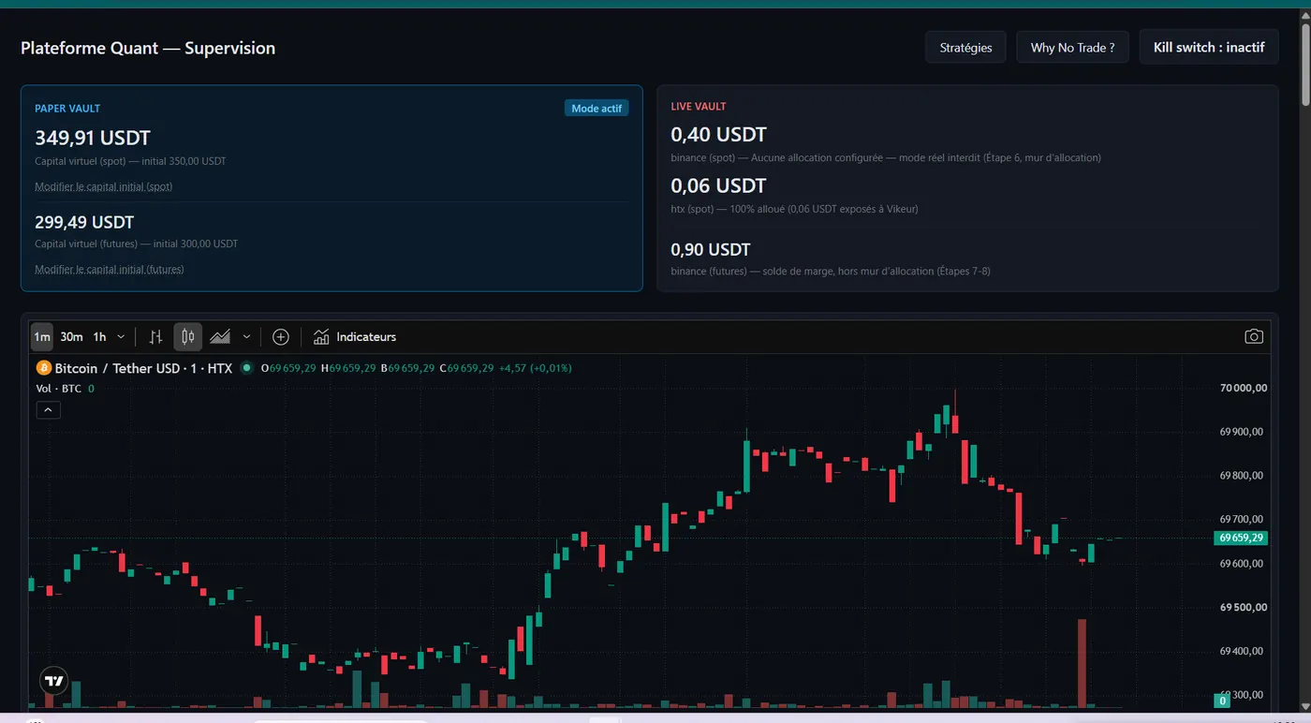
Task: Select the bar chart style icon
Action: 156,337
